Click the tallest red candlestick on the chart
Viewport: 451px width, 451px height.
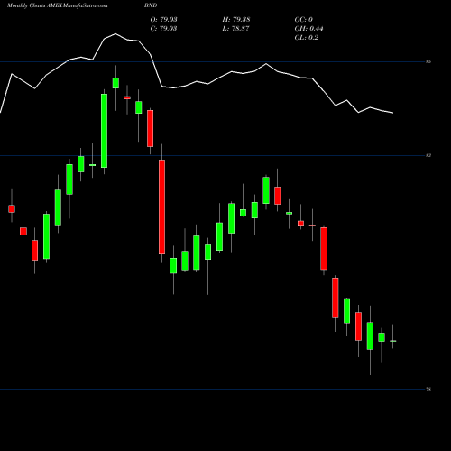[x=161, y=207]
